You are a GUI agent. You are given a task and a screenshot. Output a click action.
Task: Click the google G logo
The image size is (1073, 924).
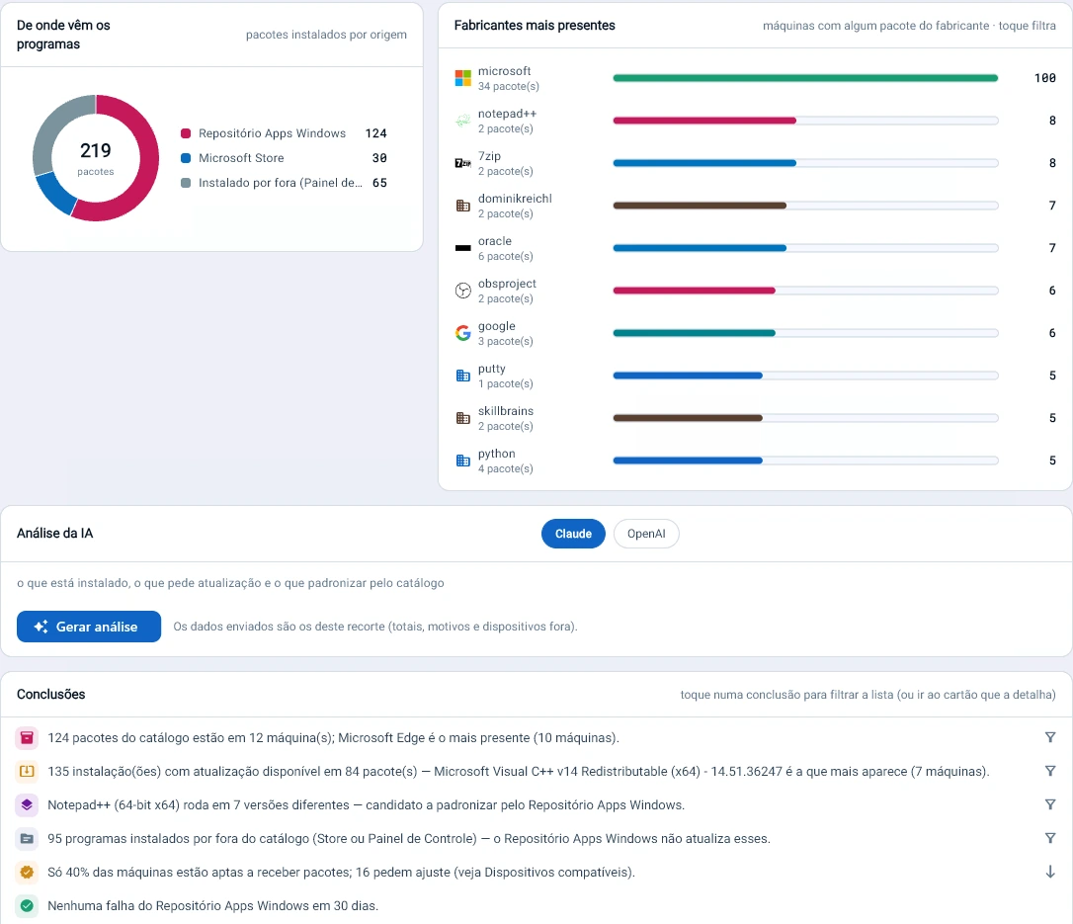pos(462,333)
